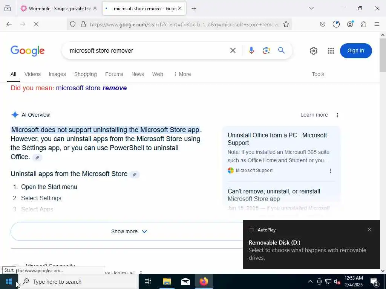Open Extensions puzzle icon
The width and height of the screenshot is (386, 289).
tap(363, 24)
